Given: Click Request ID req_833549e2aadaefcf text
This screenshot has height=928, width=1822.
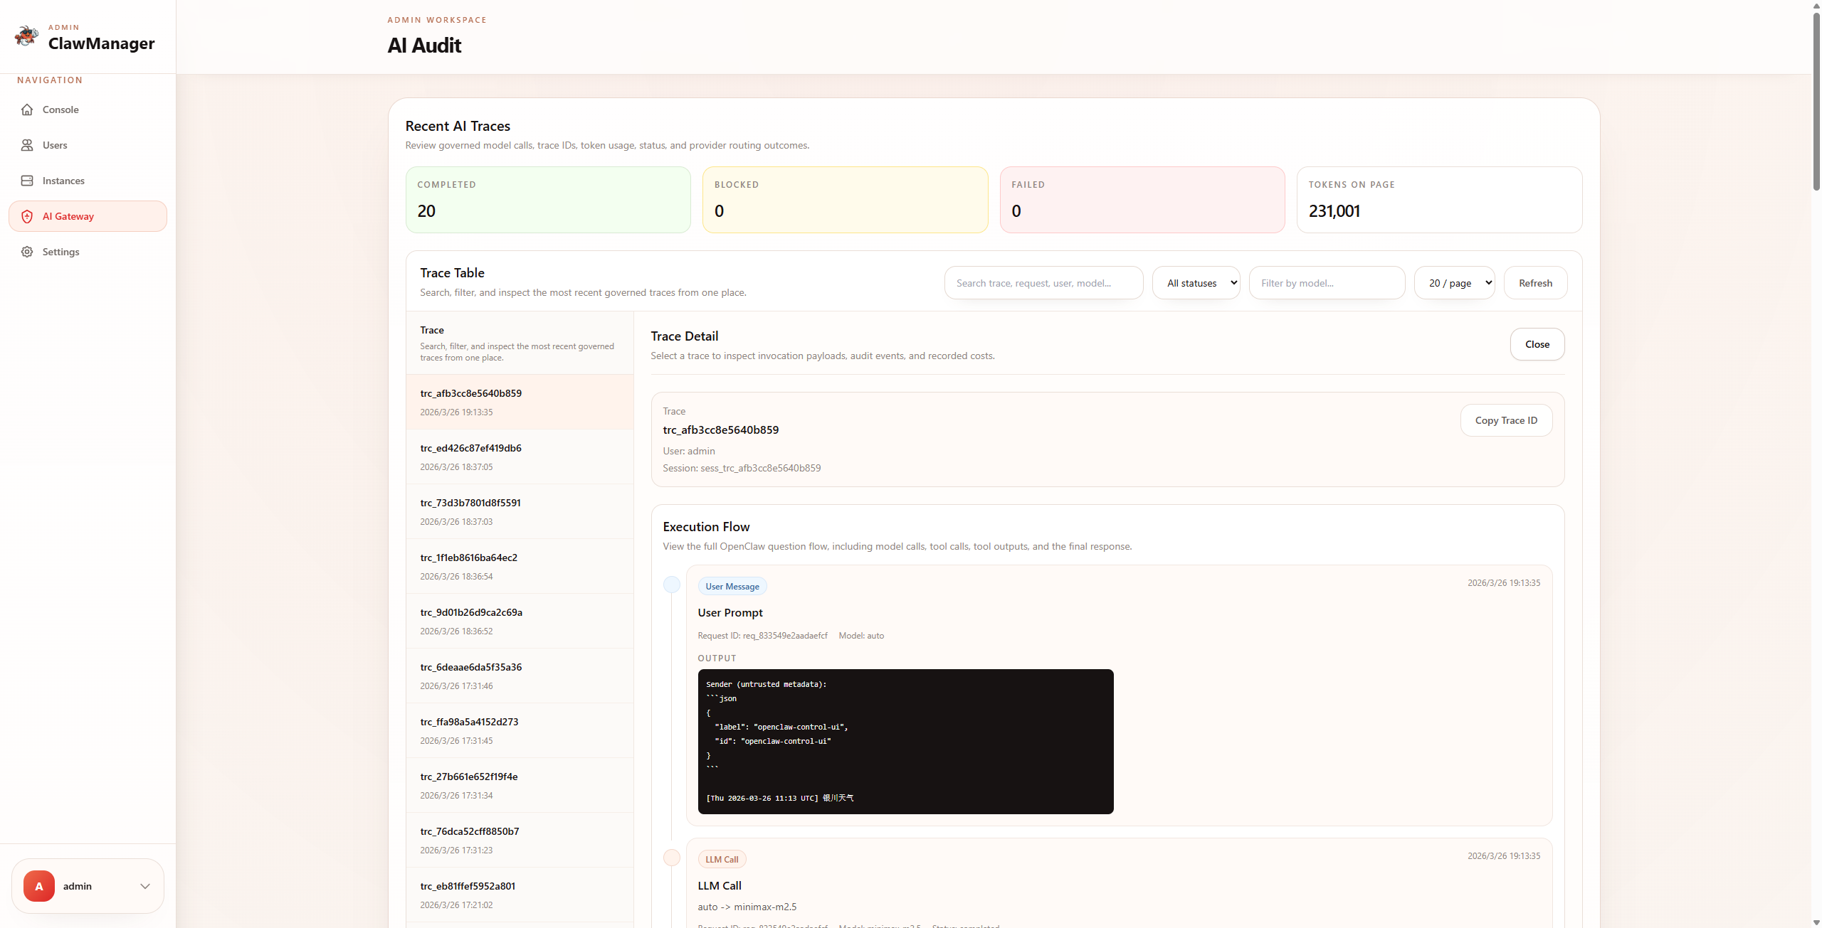Looking at the screenshot, I should point(762,636).
